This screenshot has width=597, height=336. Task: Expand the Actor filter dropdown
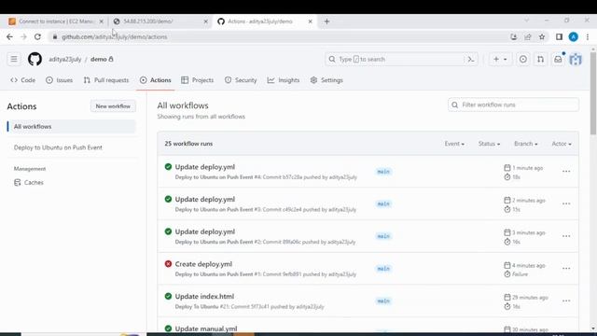pos(562,144)
